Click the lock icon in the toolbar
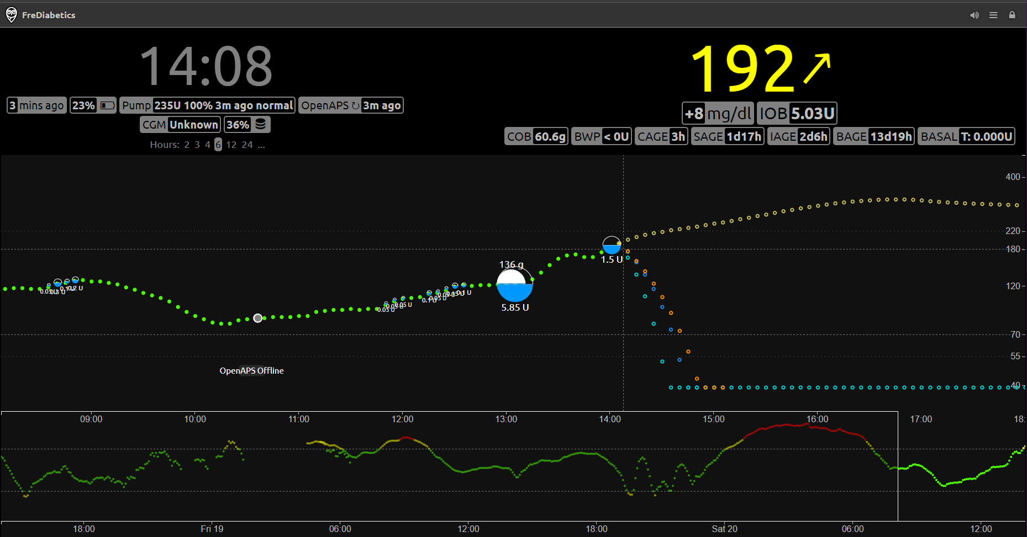 1013,15
